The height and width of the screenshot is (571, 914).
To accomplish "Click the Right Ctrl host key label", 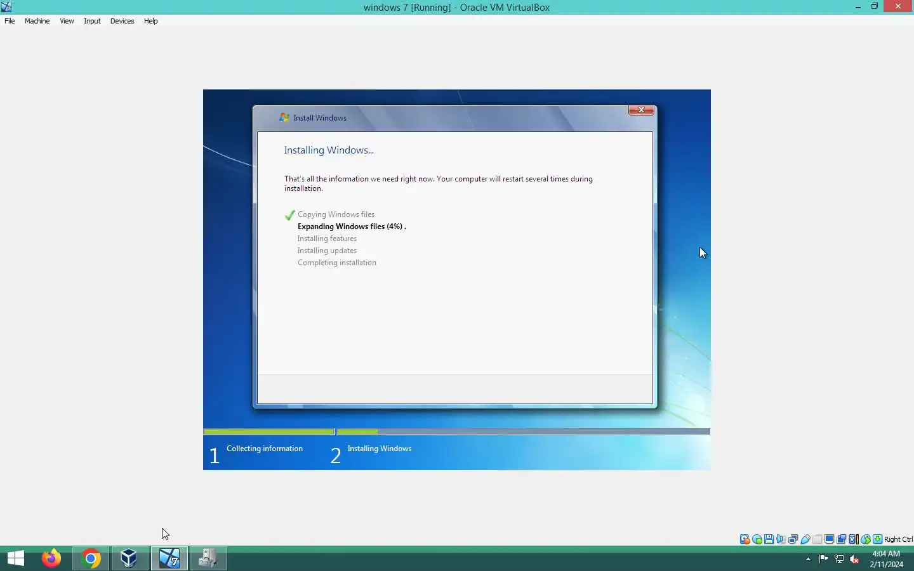I will (898, 539).
